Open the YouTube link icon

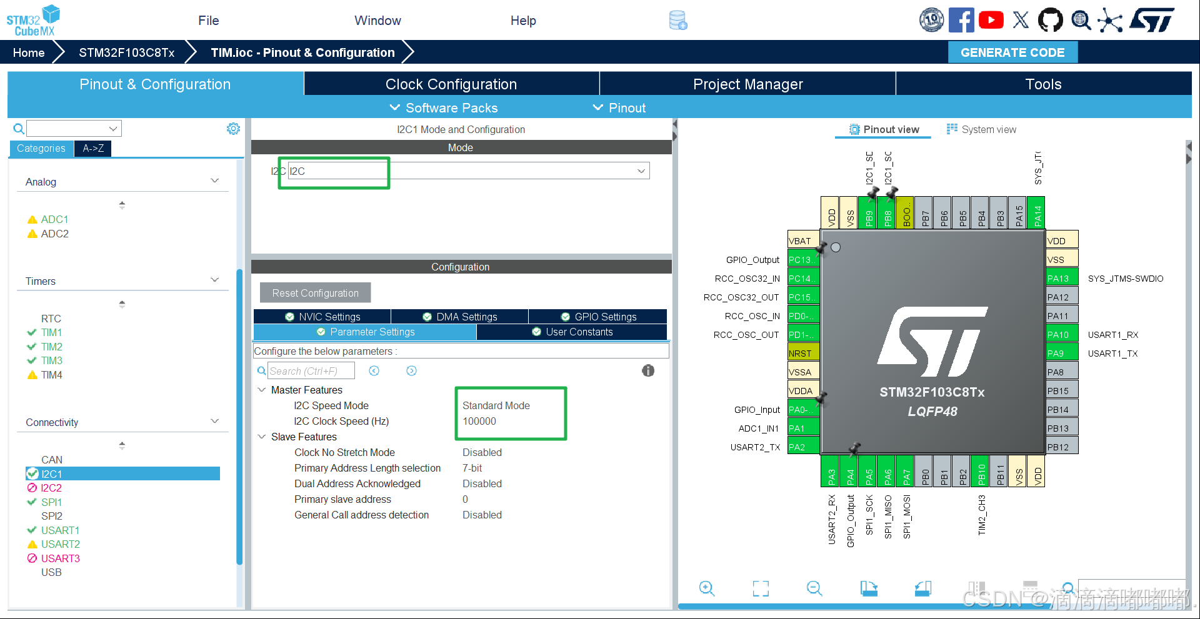pyautogui.click(x=991, y=20)
